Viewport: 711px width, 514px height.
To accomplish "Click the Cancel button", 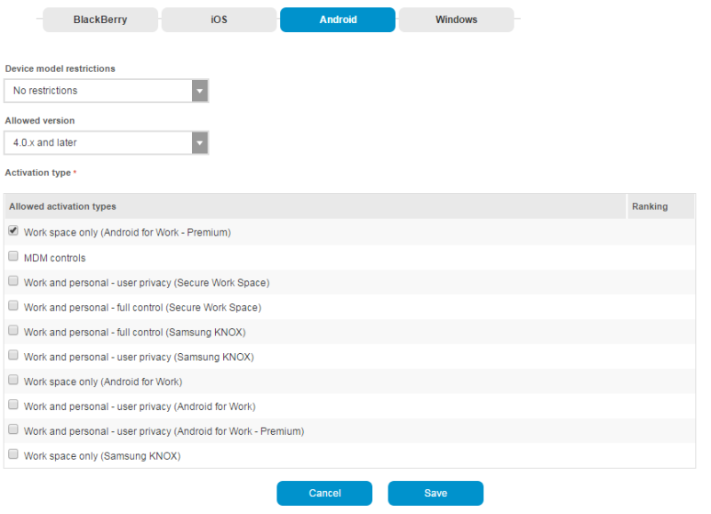I will pos(324,494).
